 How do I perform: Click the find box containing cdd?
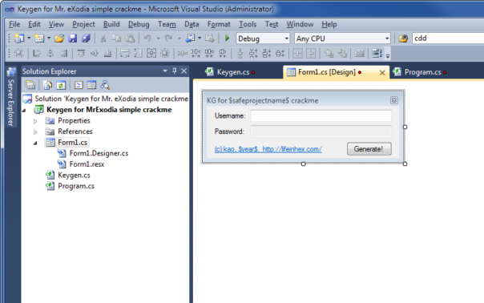448,38
